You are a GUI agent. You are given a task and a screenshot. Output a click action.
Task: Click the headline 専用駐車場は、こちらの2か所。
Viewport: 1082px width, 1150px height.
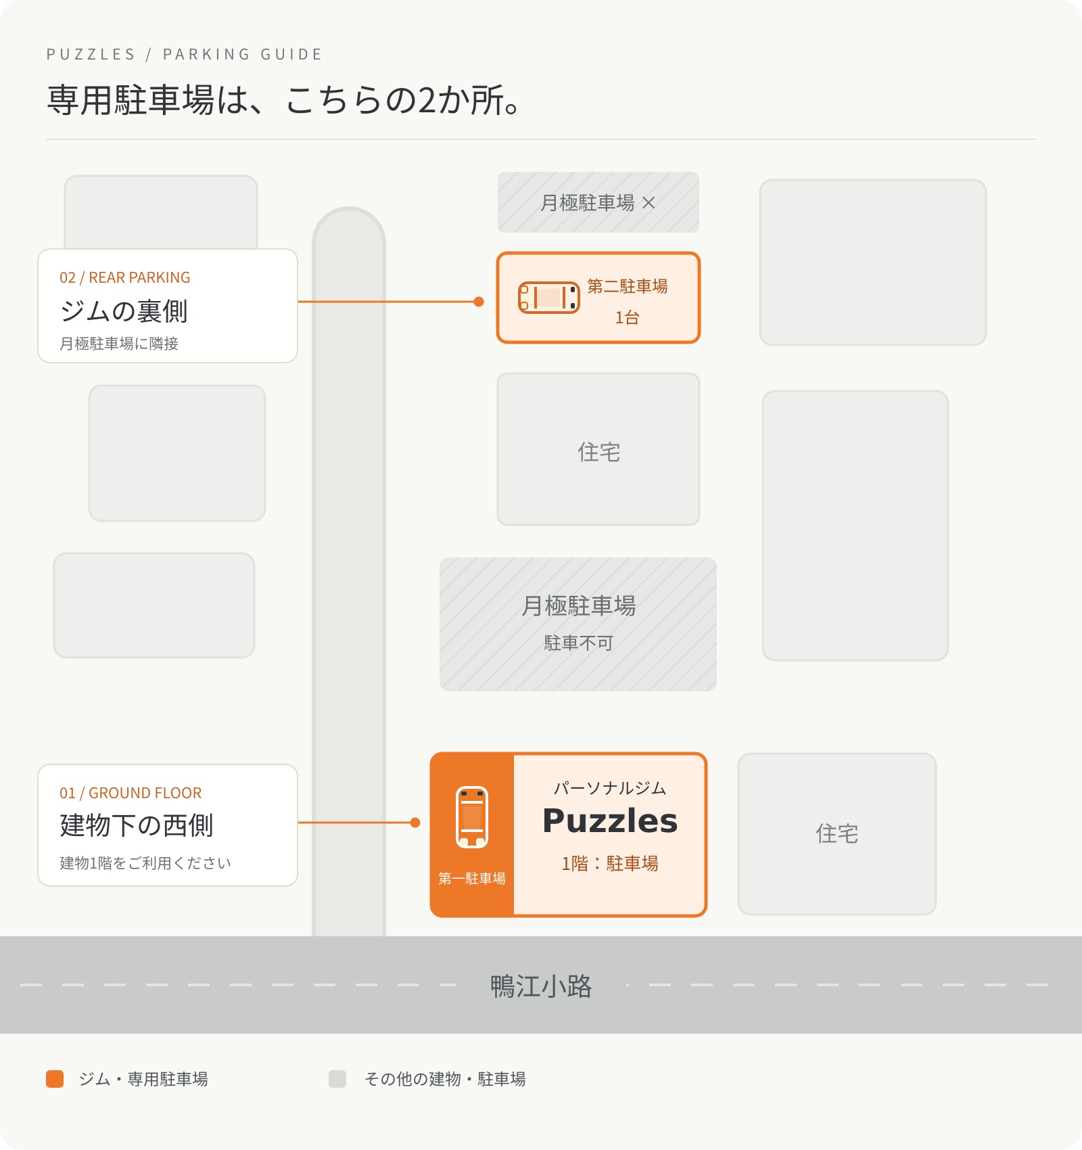pyautogui.click(x=284, y=100)
